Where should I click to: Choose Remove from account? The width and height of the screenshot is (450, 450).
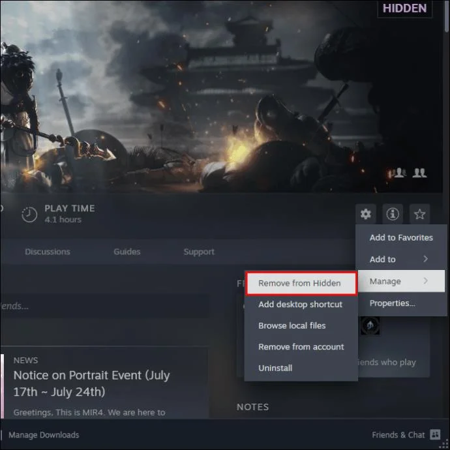(301, 347)
